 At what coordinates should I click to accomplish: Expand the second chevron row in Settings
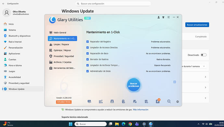point(205,87)
